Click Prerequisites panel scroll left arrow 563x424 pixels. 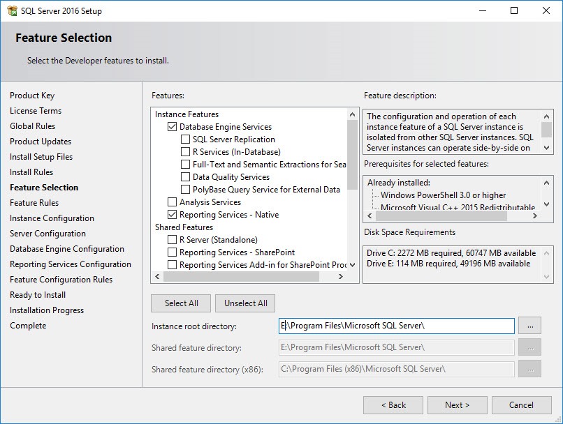pyautogui.click(x=370, y=215)
